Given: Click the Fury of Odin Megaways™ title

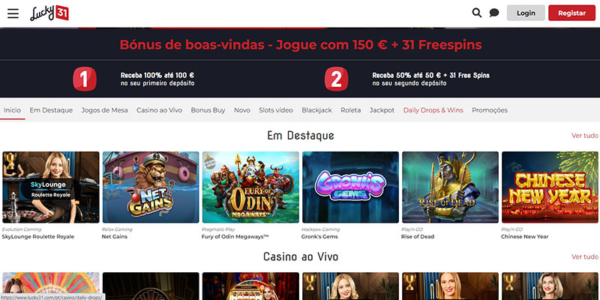Looking at the screenshot, I should click(x=235, y=236).
